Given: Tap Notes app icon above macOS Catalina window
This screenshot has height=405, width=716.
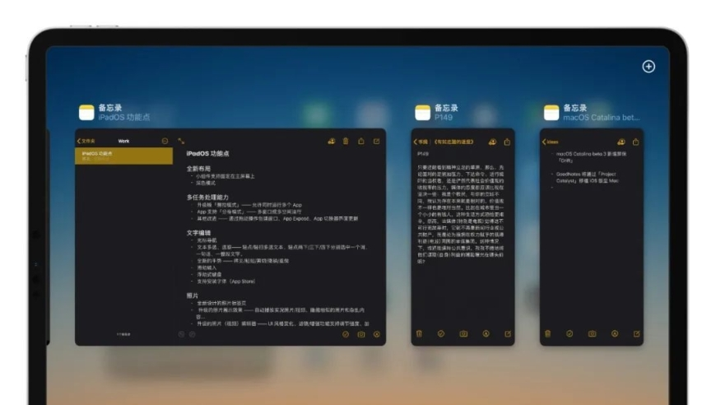Looking at the screenshot, I should click(x=551, y=112).
